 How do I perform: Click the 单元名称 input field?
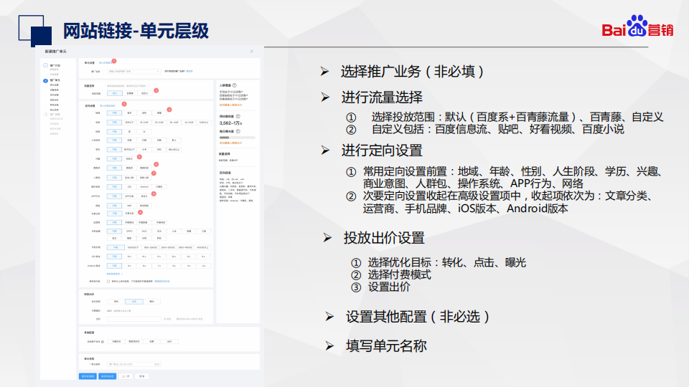(x=134, y=364)
